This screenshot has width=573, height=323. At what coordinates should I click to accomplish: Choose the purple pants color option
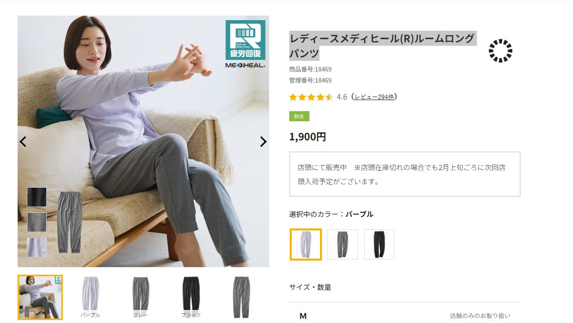tap(306, 245)
